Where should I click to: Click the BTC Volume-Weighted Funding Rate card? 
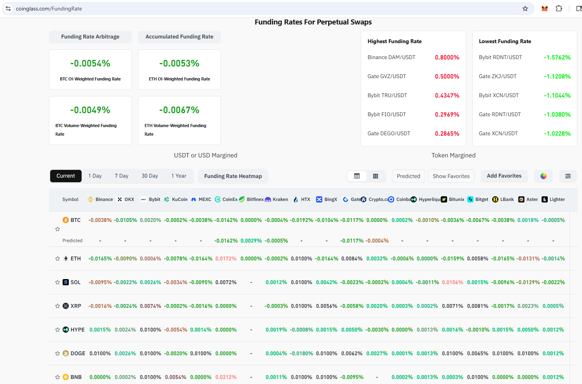coord(90,120)
